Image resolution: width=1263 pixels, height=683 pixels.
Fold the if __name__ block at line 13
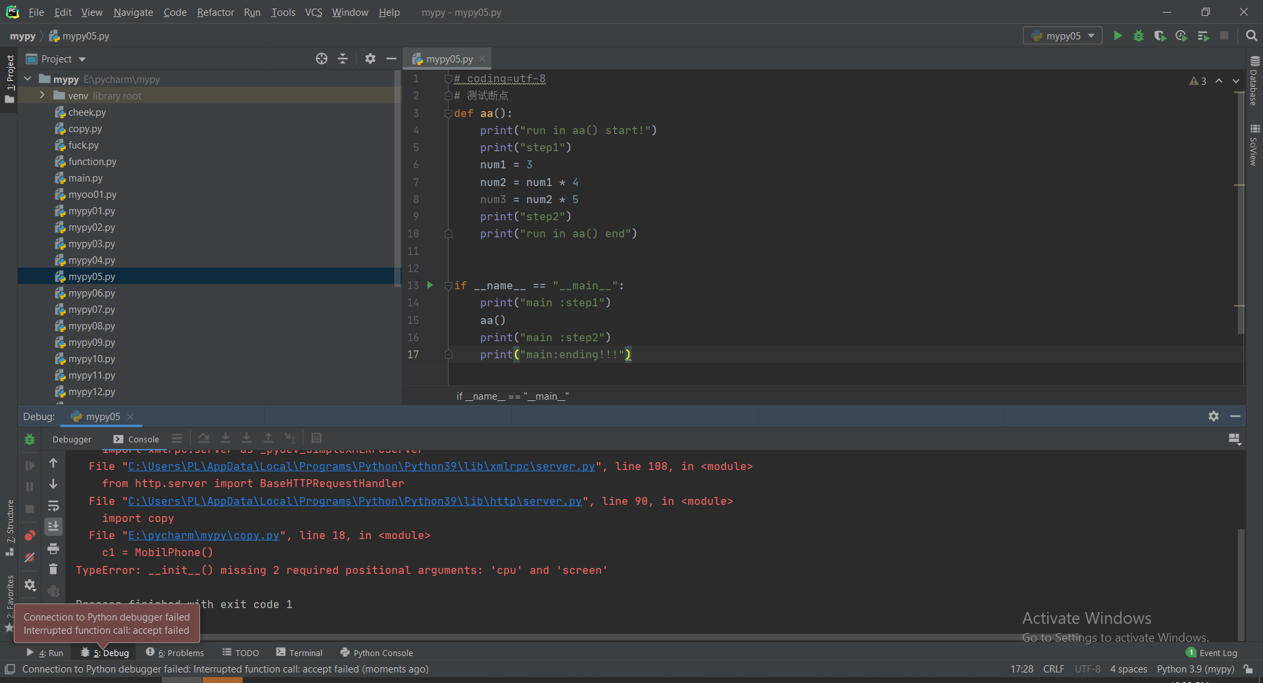[x=448, y=285]
